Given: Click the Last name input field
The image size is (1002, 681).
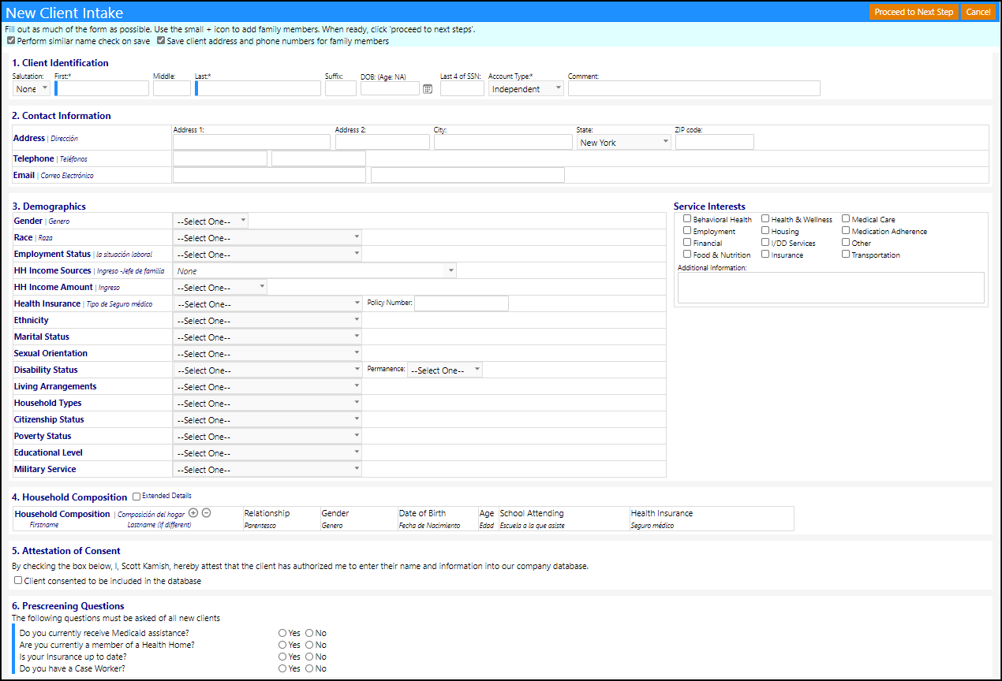Looking at the screenshot, I should click(x=259, y=88).
